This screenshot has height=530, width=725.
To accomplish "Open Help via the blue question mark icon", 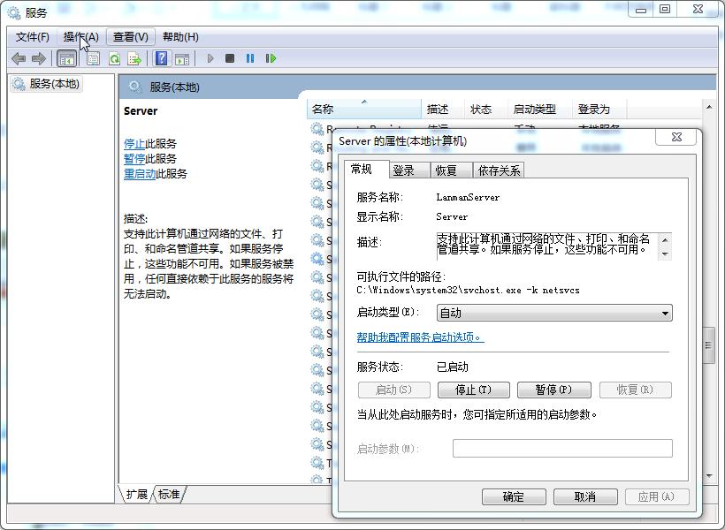I will 161,58.
